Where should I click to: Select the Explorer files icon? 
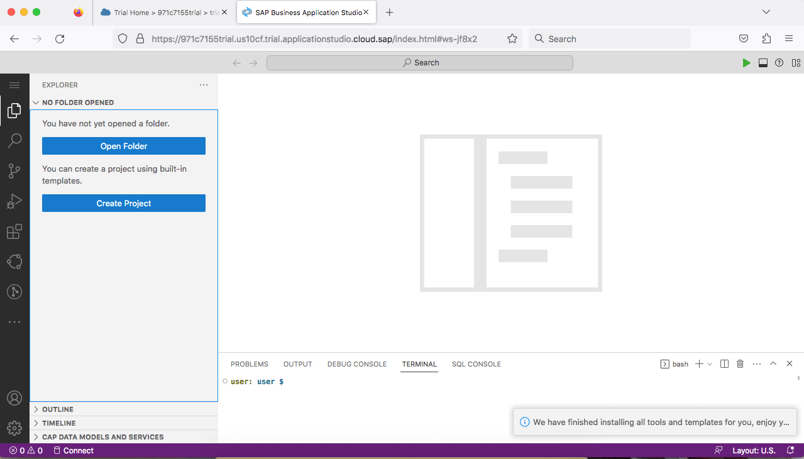click(x=14, y=111)
